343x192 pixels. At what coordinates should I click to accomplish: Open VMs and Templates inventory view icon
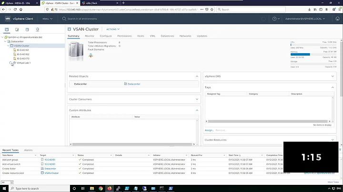[x=17, y=29]
